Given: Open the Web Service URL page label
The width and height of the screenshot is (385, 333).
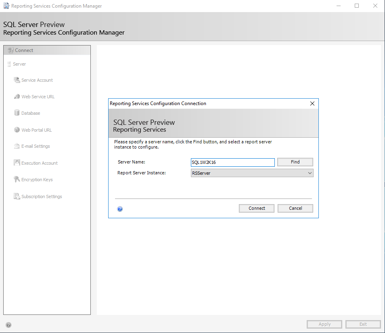Looking at the screenshot, I should tap(38, 97).
